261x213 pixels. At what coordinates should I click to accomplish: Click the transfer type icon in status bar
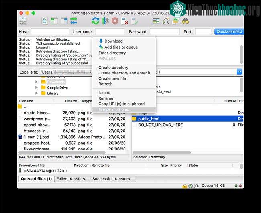pyautogui.click(x=190, y=186)
